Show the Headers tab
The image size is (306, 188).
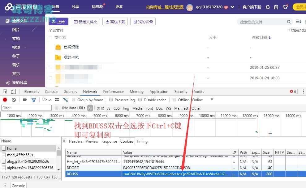click(x=76, y=141)
